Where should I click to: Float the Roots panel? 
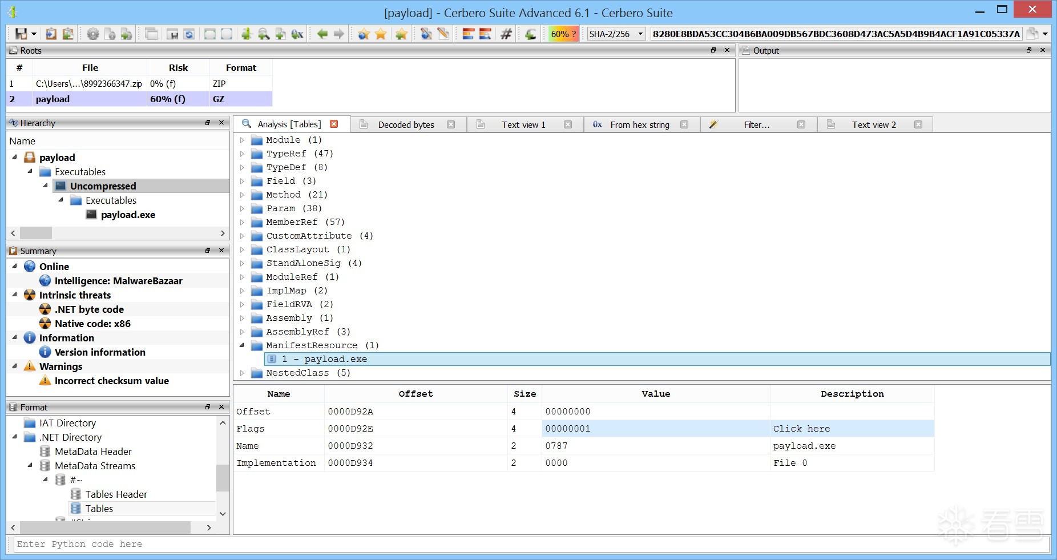click(713, 50)
